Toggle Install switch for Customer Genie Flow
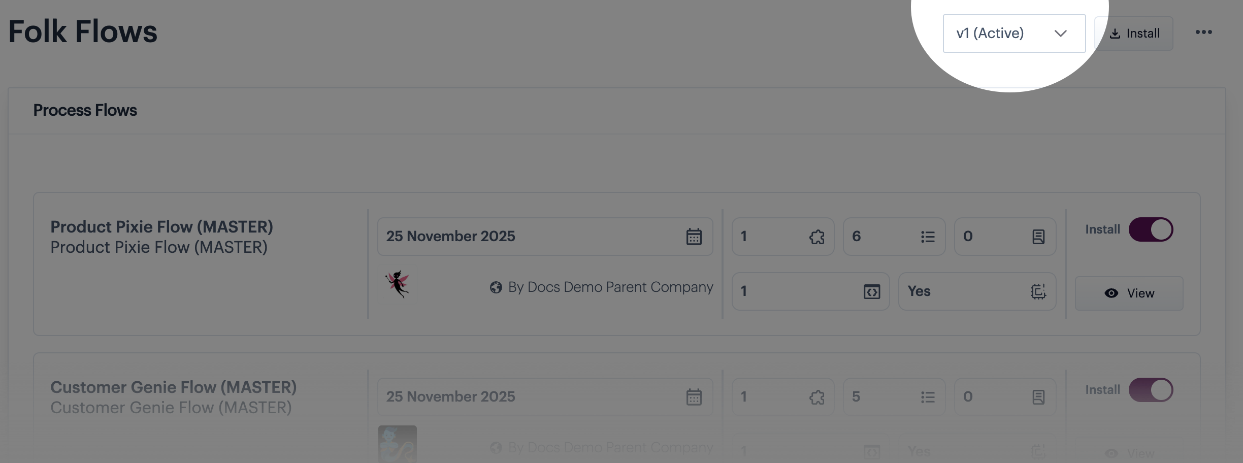 [x=1151, y=390]
